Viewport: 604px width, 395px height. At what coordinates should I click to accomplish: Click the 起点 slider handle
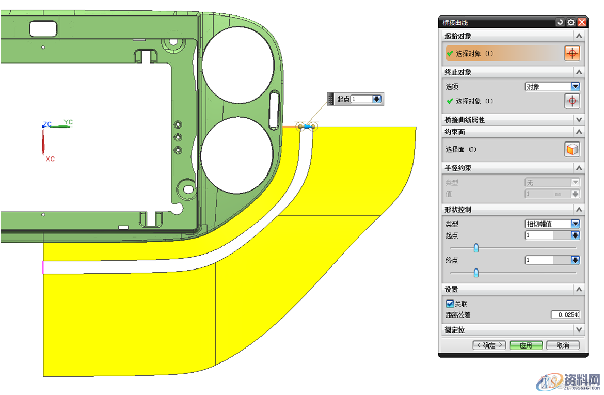tap(476, 248)
